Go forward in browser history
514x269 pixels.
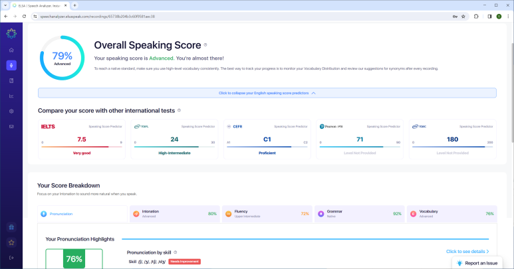[x=15, y=17]
